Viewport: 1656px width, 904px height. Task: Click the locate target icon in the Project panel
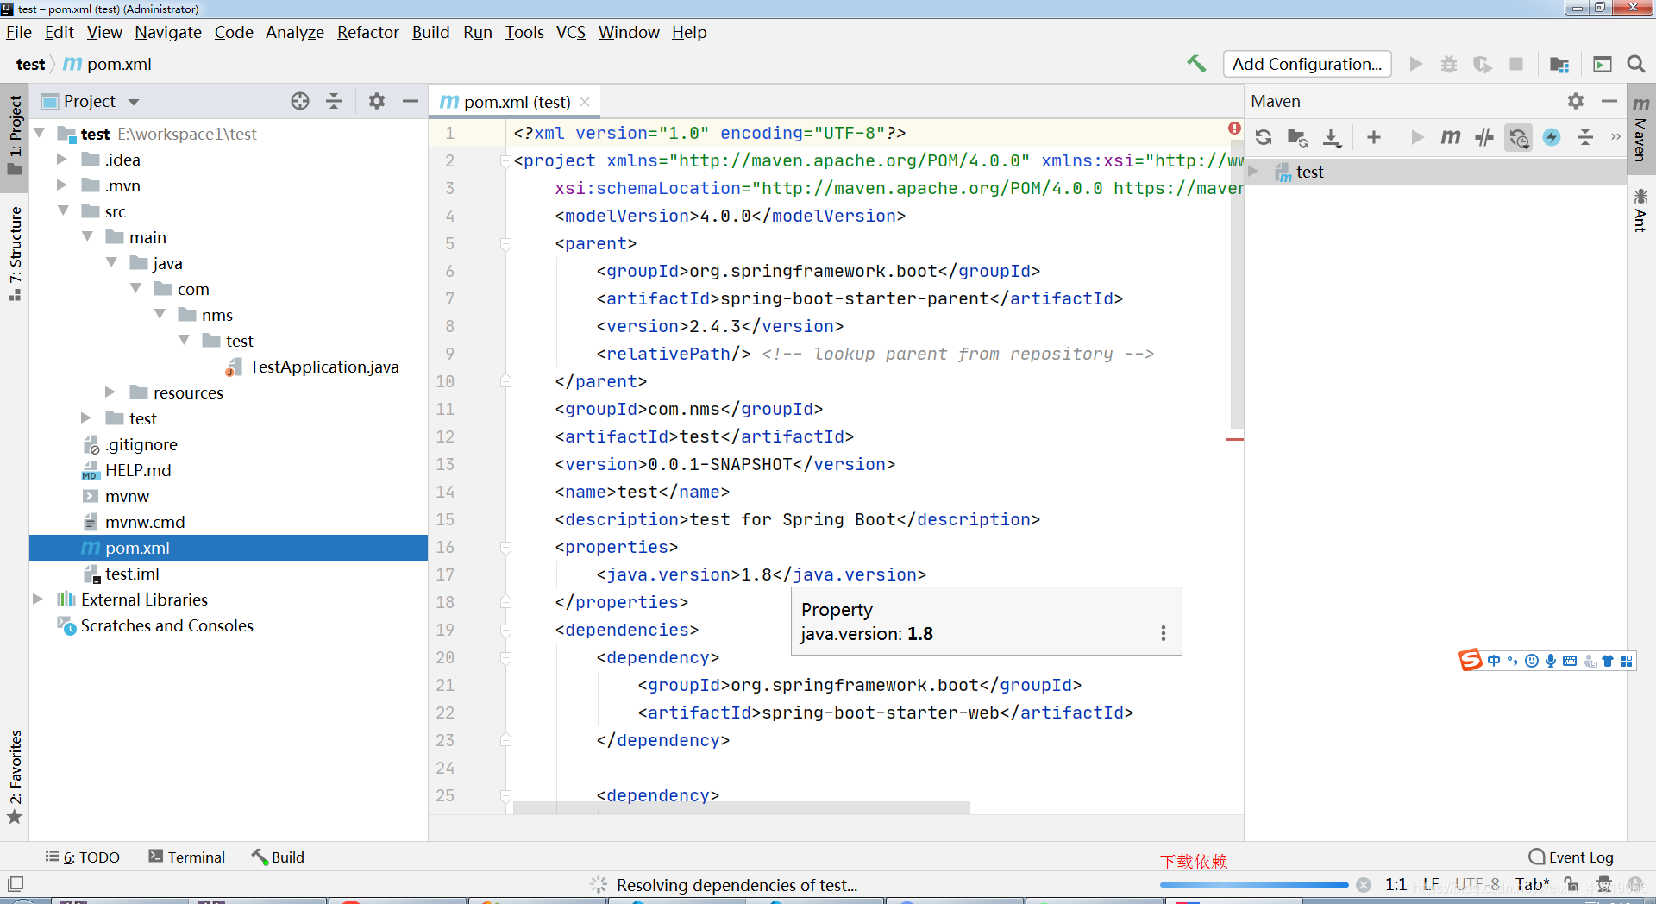[300, 101]
